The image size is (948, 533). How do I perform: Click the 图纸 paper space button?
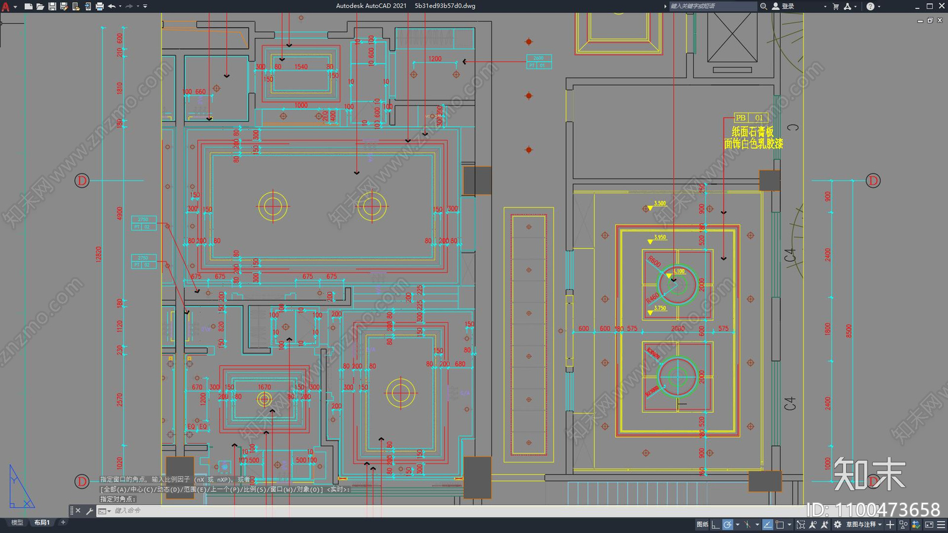click(x=703, y=525)
